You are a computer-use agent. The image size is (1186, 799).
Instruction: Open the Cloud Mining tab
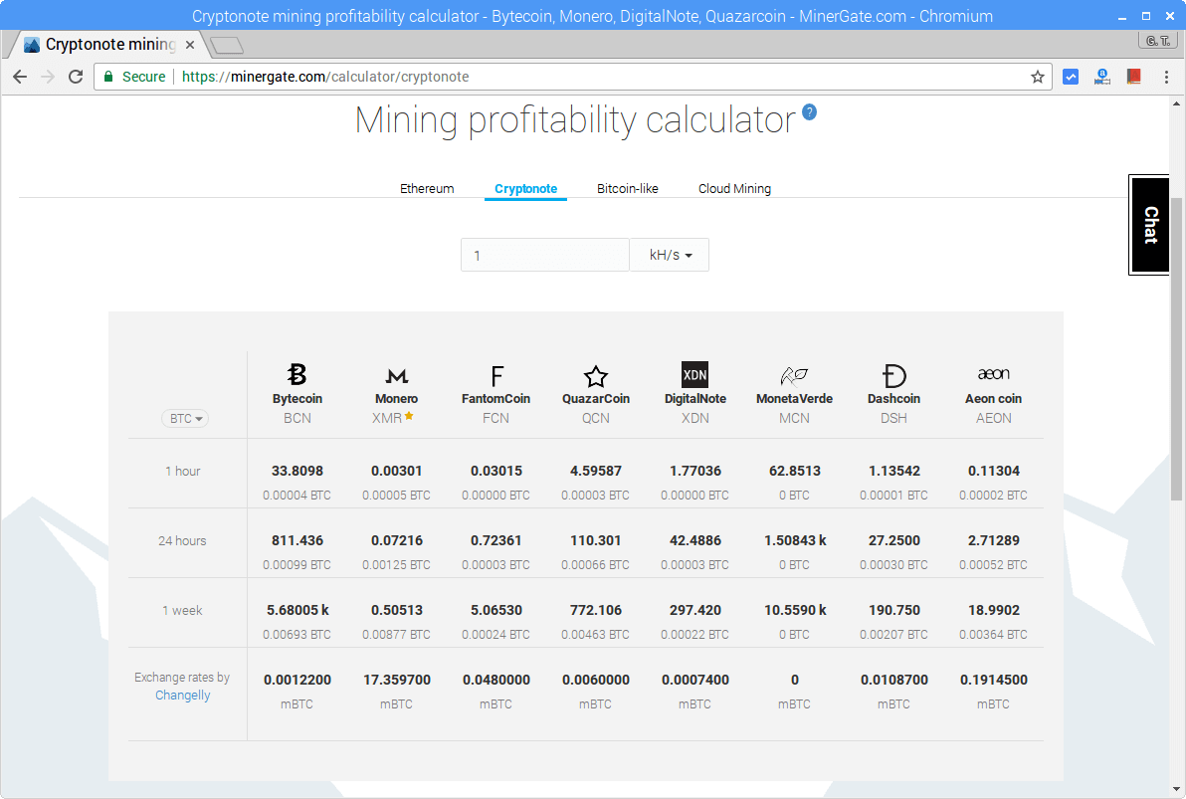pos(734,188)
